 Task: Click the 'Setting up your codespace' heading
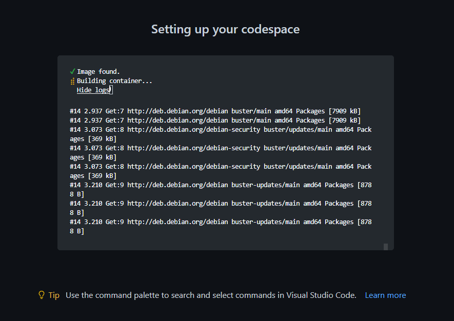[226, 29]
